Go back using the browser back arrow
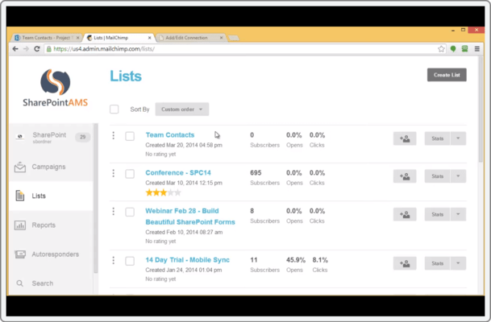The width and height of the screenshot is (491, 322). [x=15, y=49]
